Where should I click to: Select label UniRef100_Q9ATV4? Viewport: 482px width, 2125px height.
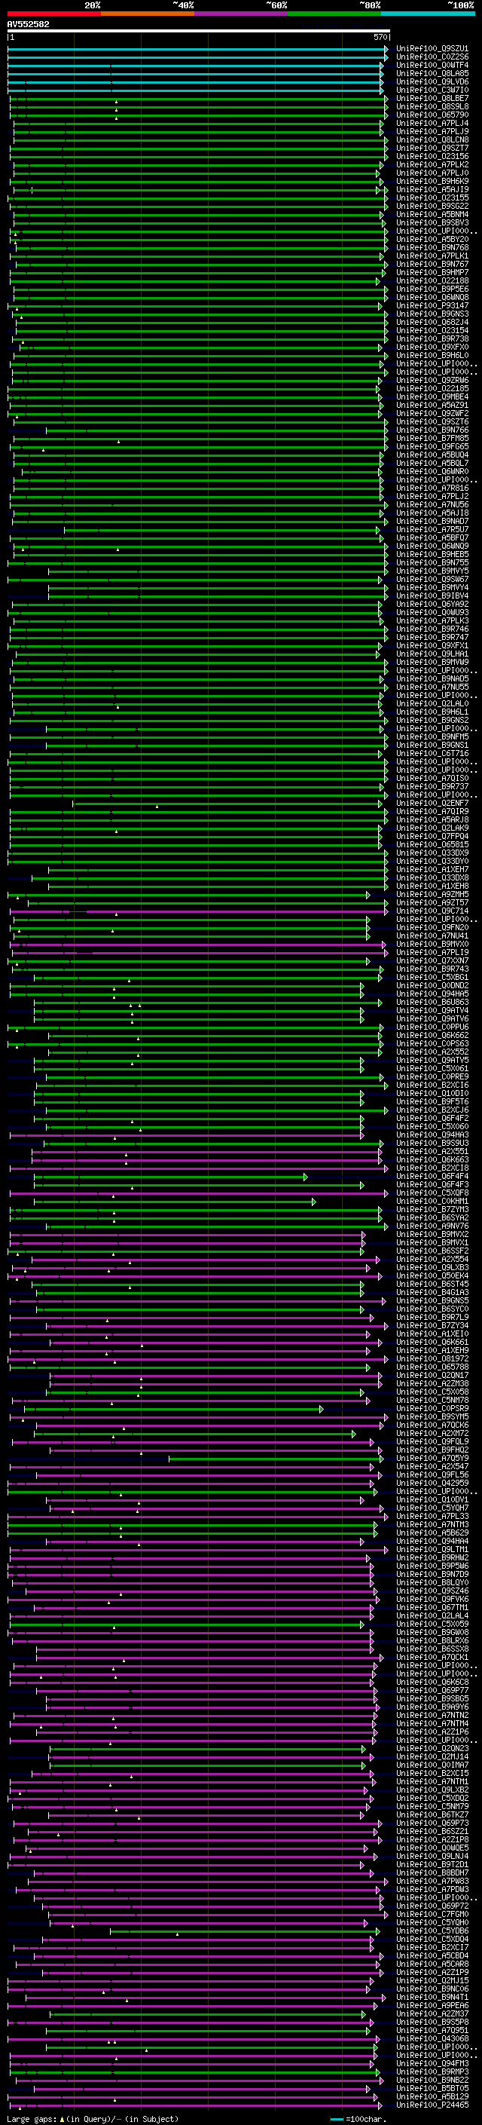(x=432, y=1011)
